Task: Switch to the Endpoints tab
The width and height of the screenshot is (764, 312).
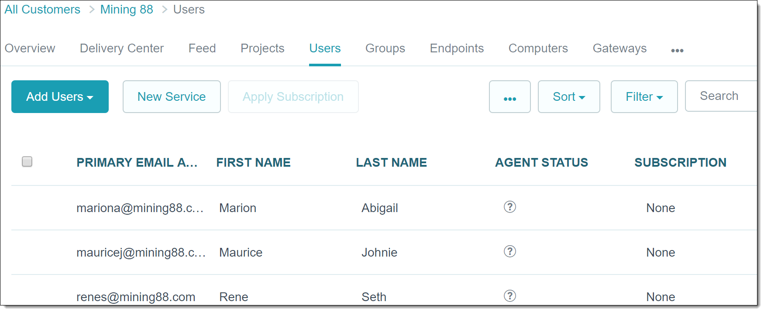Action: [457, 48]
